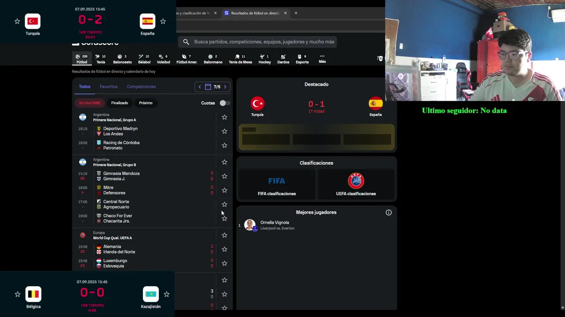The width and height of the screenshot is (565, 317).
Task: Open Turquía team in Destacado card
Action: coord(257,107)
